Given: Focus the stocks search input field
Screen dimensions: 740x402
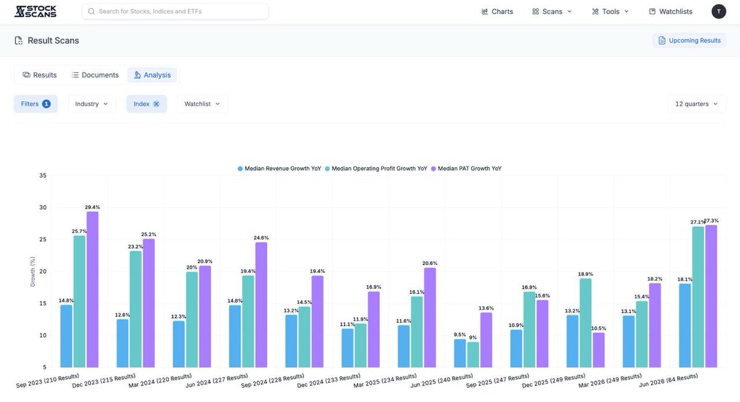Looking at the screenshot, I should (175, 11).
